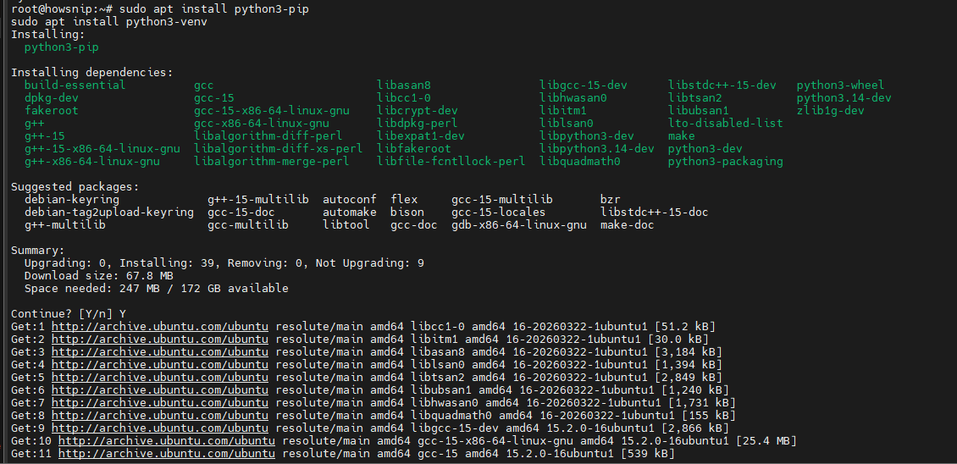Open the archive.ubuntu.com link on Get:2 line
Image resolution: width=957 pixels, height=464 pixels.
tap(160, 340)
